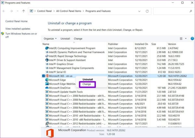Choose Change in the context menu

[87, 84]
